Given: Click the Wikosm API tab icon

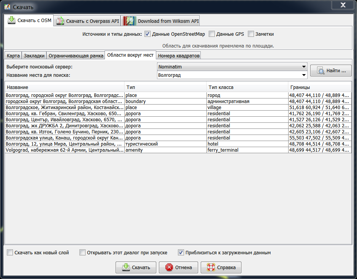Looking at the screenshot, I should point(129,21).
